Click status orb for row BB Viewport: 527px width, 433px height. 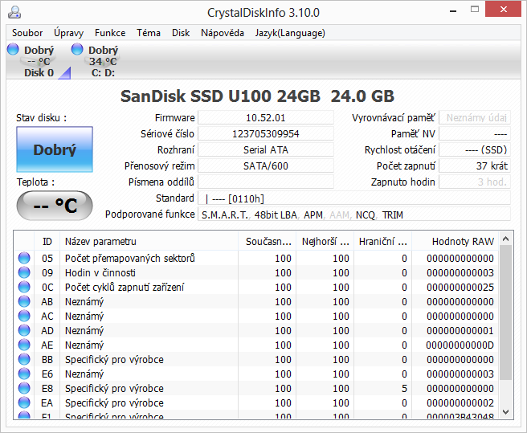tap(24, 360)
